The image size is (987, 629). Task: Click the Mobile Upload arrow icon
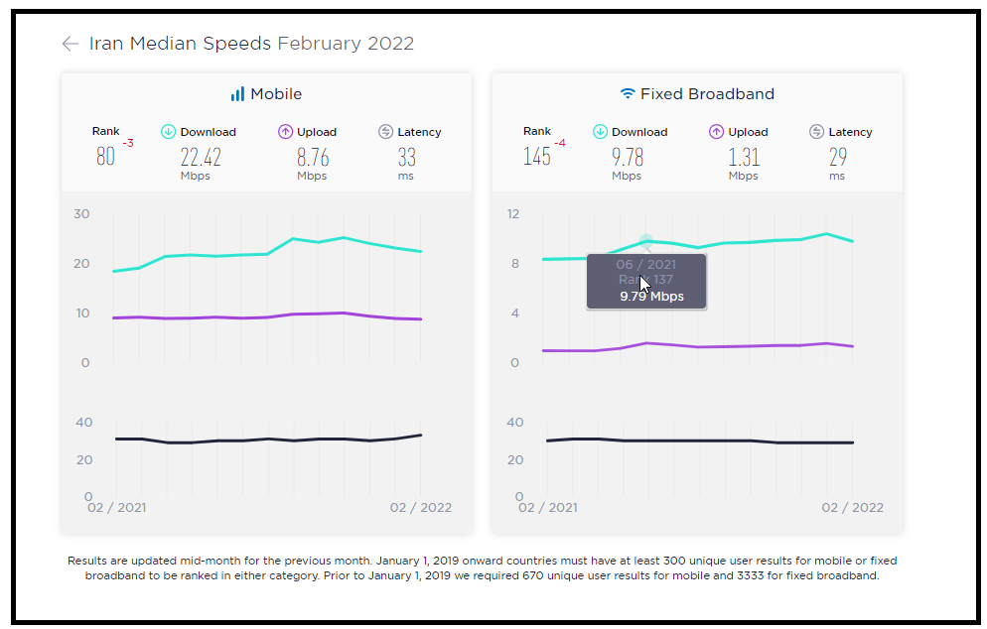point(285,132)
